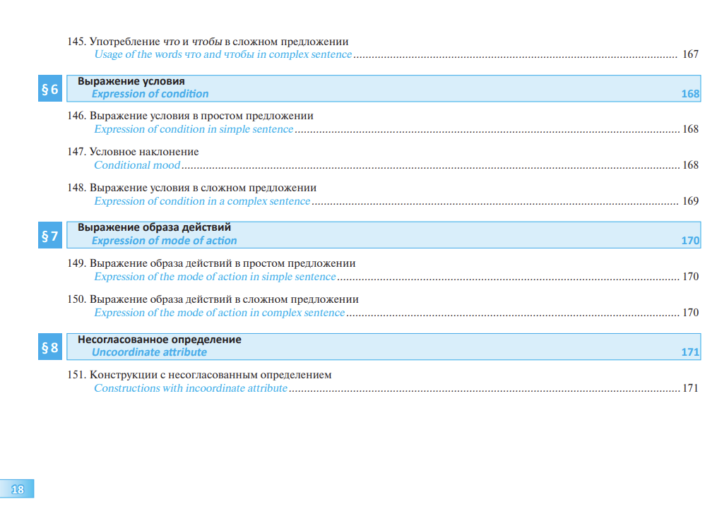Click page number 168 in §6 header bar

pos(690,94)
